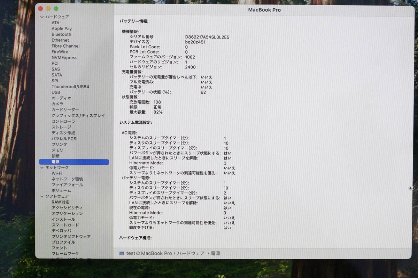Collapse the ハードウェア section in the sidebar

click(x=42, y=17)
